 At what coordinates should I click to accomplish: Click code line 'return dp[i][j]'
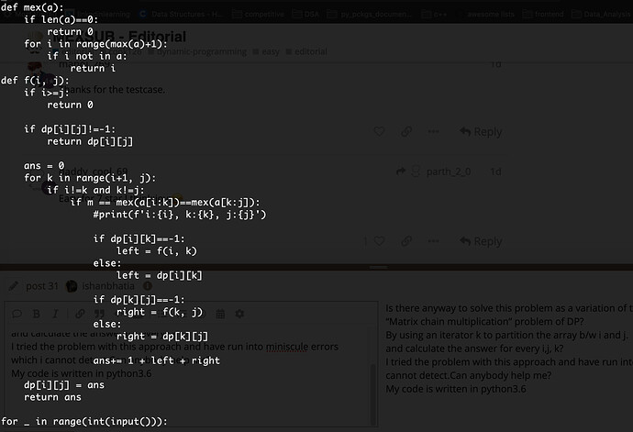coord(90,142)
